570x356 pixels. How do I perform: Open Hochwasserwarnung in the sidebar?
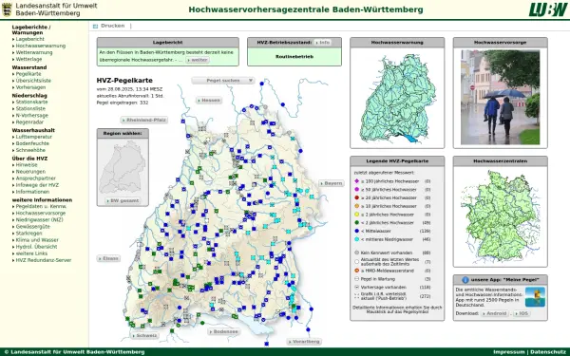pyautogui.click(x=41, y=46)
